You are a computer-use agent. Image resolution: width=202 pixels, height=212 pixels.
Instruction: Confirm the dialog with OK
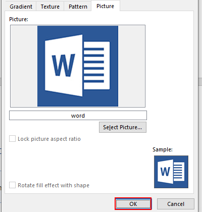tap(133, 204)
